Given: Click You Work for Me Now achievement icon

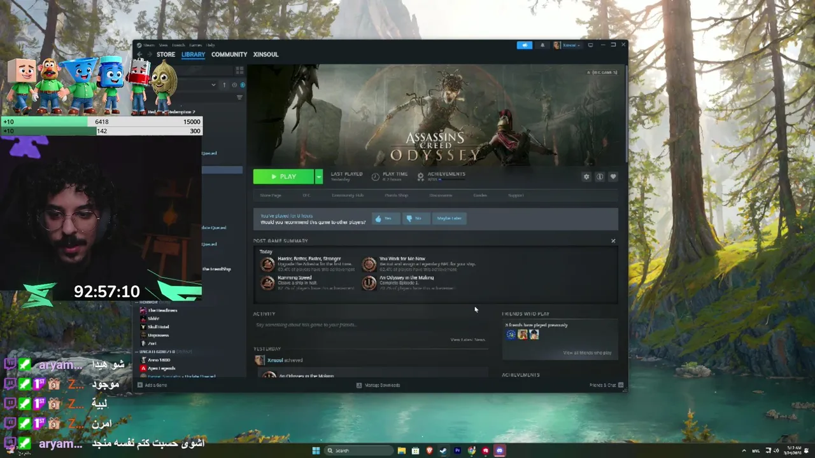Looking at the screenshot, I should (x=369, y=264).
